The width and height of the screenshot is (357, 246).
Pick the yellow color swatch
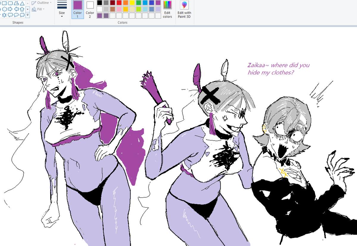click(x=132, y=3)
